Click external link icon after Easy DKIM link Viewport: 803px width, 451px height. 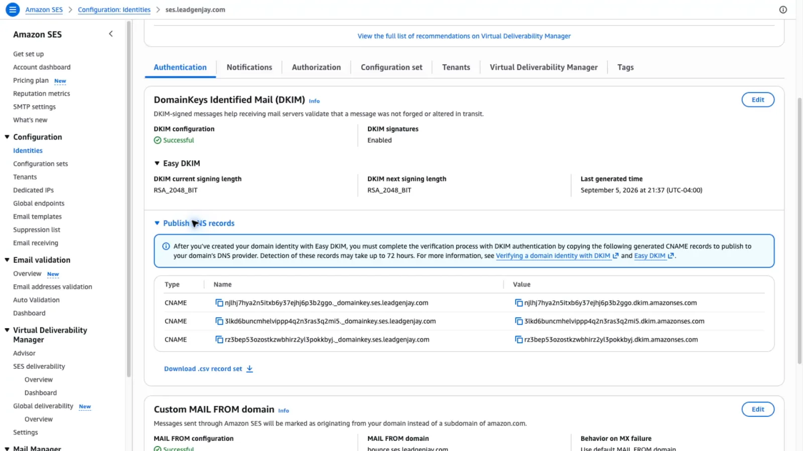[x=671, y=256]
